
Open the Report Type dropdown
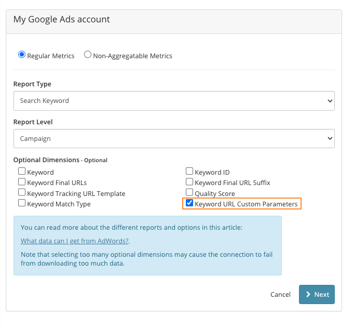pyautogui.click(x=174, y=101)
